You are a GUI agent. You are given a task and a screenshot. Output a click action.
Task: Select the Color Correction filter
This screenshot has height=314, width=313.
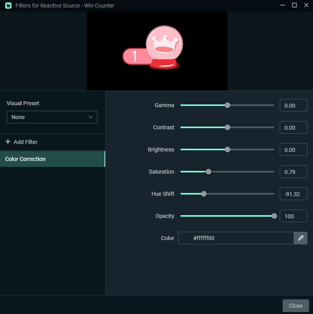(53, 159)
